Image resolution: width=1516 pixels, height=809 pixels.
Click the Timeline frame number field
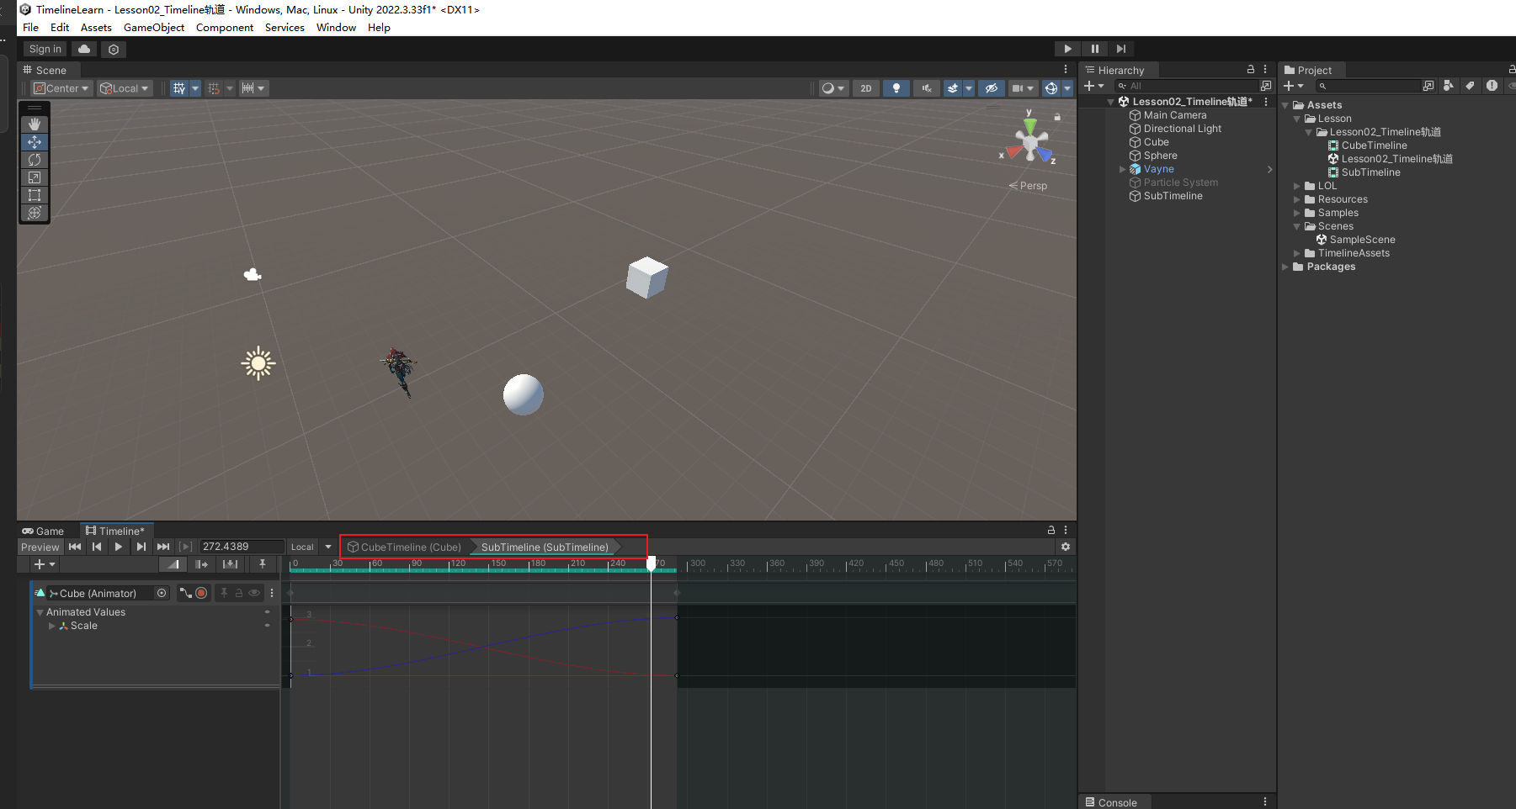point(241,547)
